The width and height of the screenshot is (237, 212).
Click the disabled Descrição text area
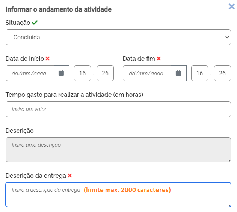point(118,149)
